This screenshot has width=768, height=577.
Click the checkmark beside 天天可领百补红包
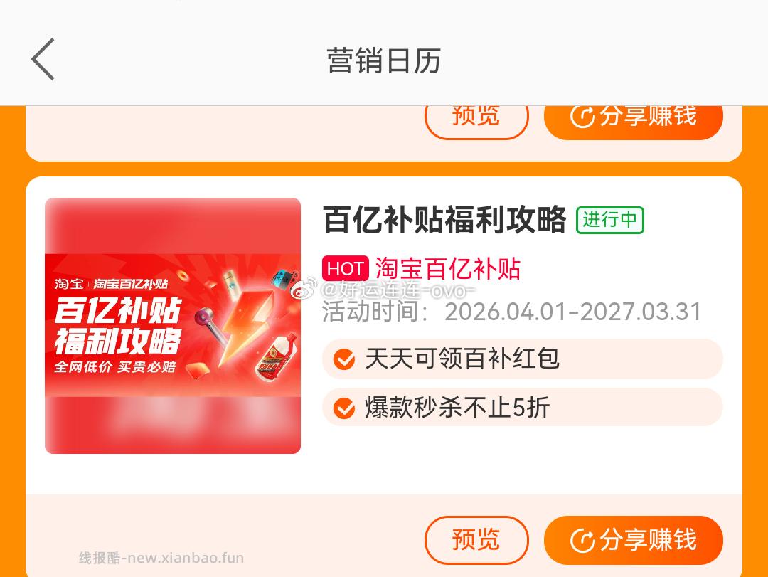(344, 359)
